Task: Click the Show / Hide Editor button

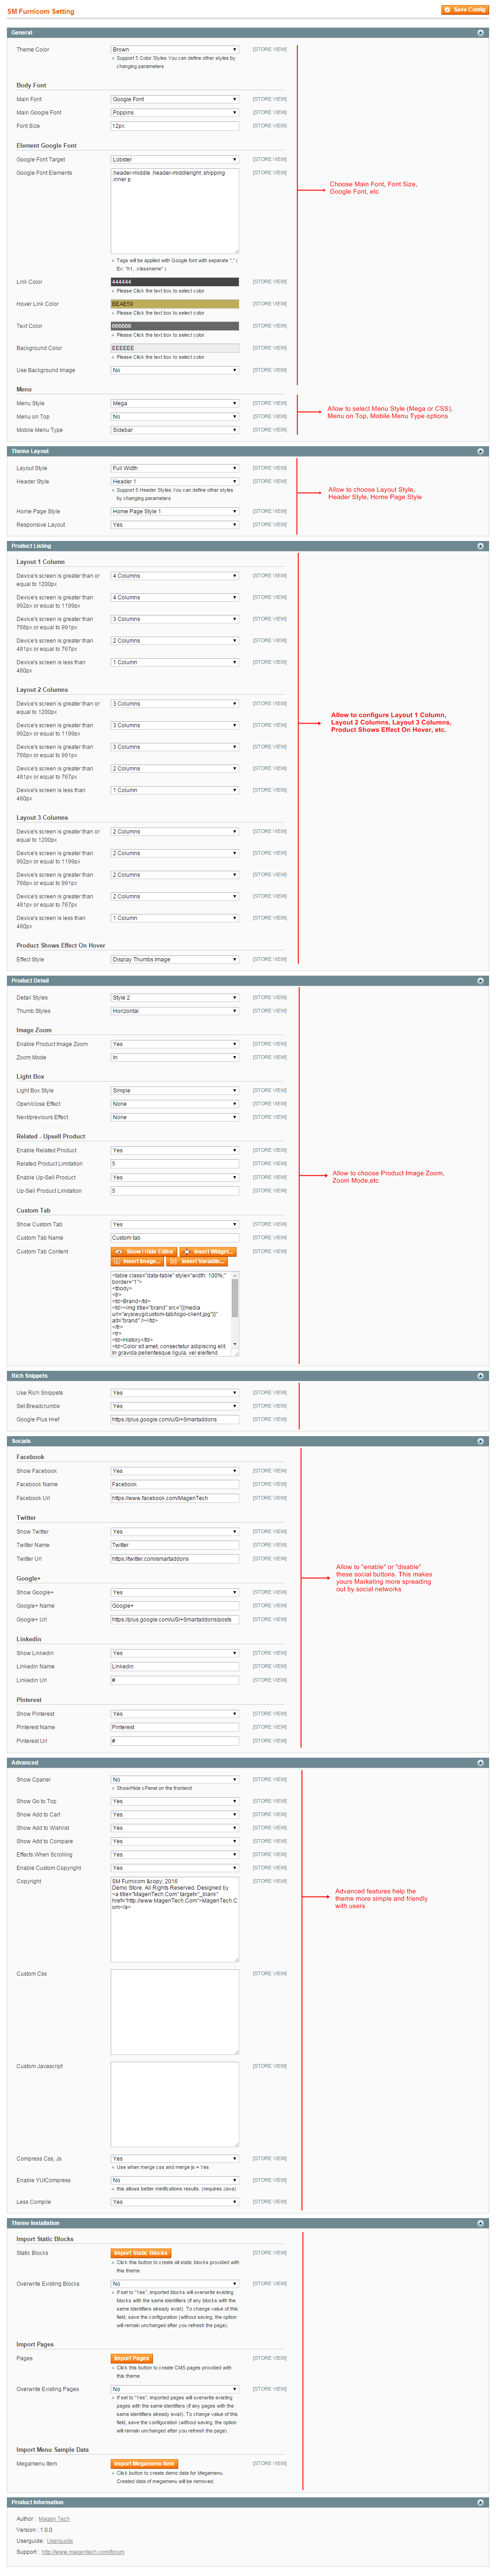Action: tap(144, 1251)
